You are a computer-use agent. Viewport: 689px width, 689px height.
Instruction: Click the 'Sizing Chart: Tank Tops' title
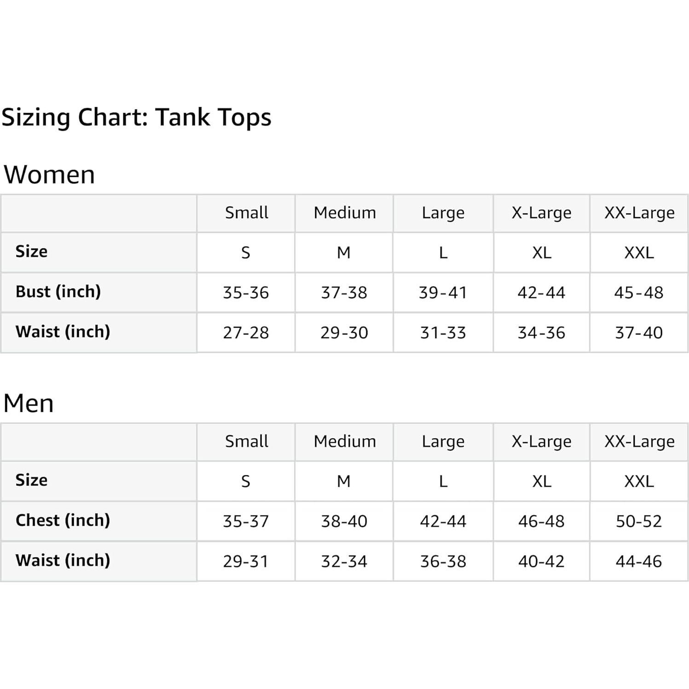(136, 117)
